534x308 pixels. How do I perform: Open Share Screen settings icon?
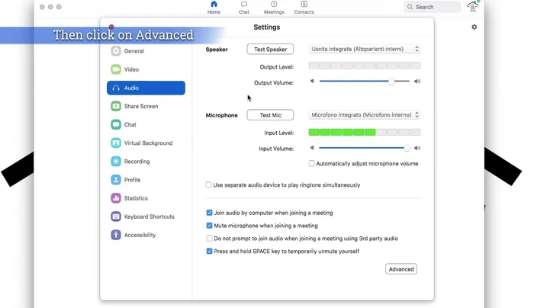[116, 106]
